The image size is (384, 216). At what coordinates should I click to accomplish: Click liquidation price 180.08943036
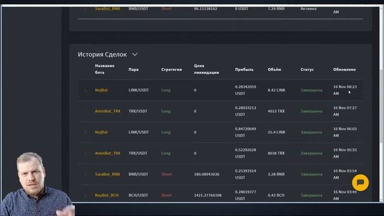[206, 175]
